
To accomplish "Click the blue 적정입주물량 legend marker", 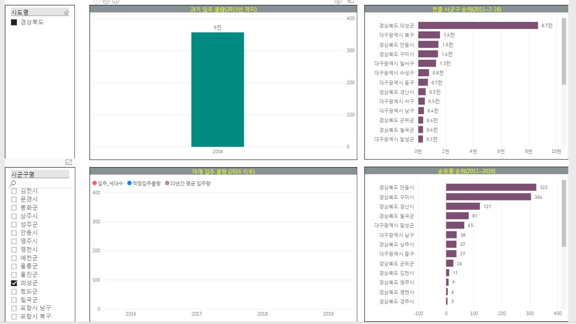I will (x=129, y=183).
